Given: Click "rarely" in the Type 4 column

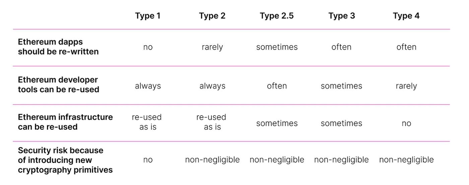Looking at the screenshot, I should click(x=406, y=86).
